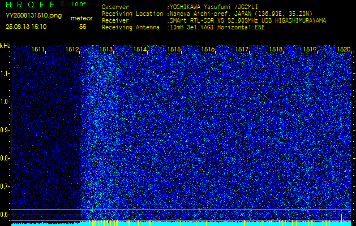Click the kHz axis unit label

[5, 46]
